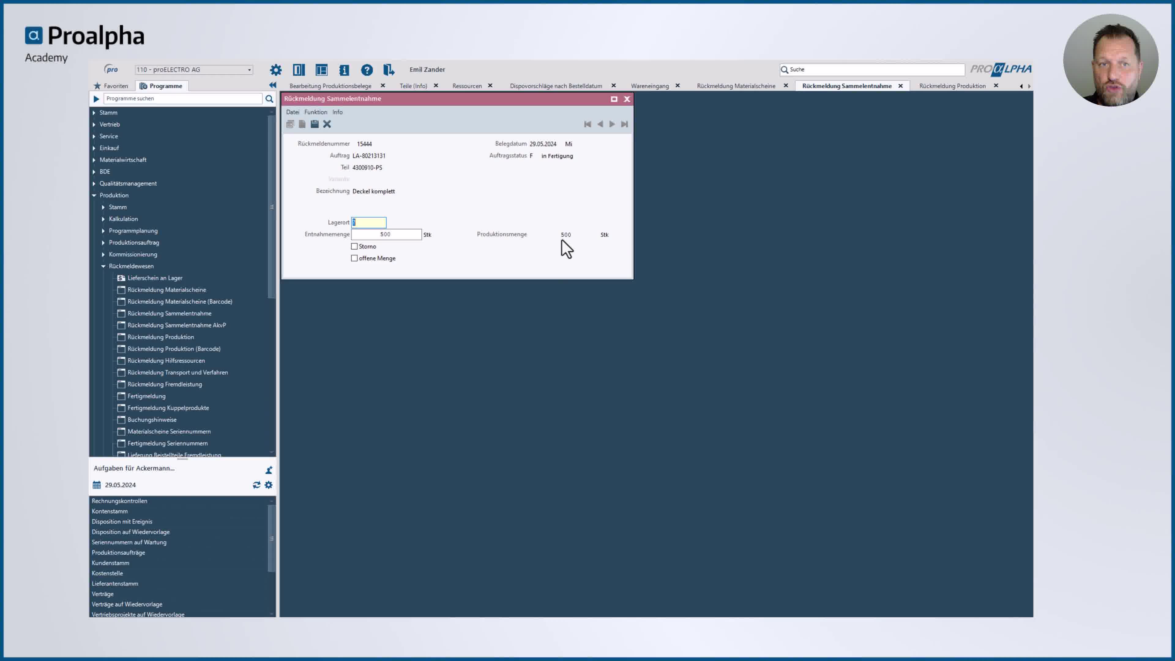Click the Suche search field

coord(872,69)
